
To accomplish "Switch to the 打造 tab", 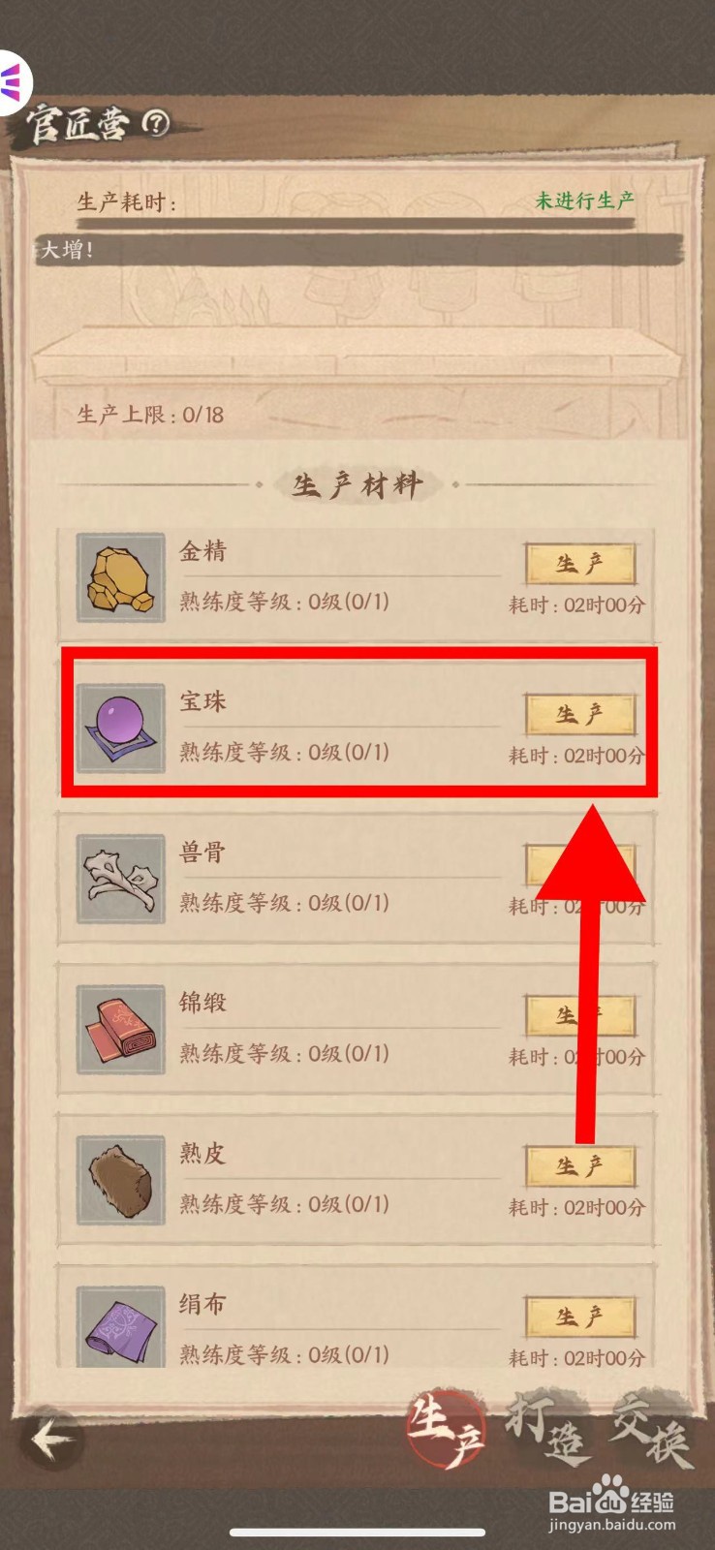I will (x=547, y=1431).
